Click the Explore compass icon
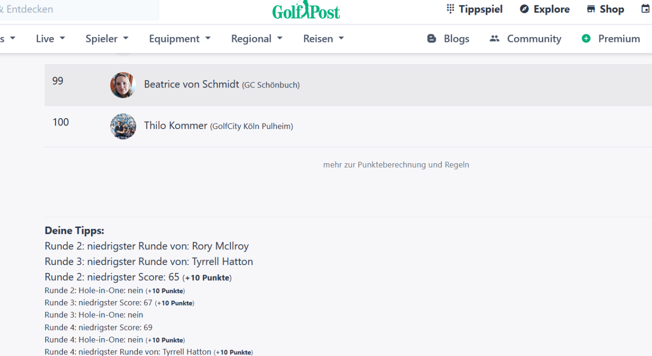This screenshot has height=356, width=652. [x=524, y=9]
